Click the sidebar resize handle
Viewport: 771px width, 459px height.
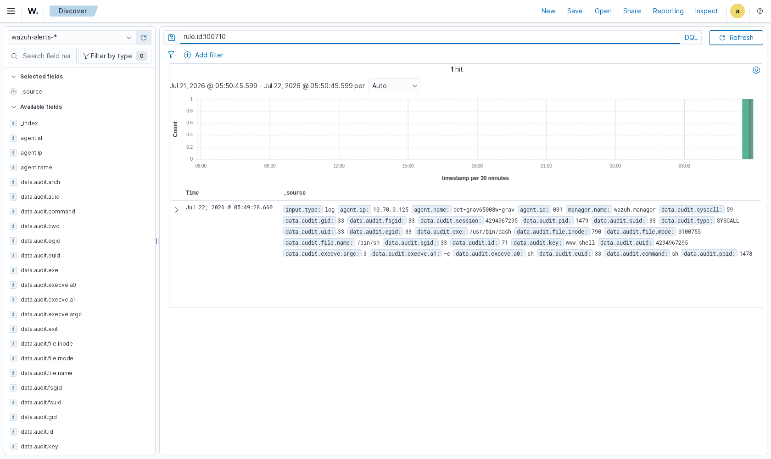(157, 241)
